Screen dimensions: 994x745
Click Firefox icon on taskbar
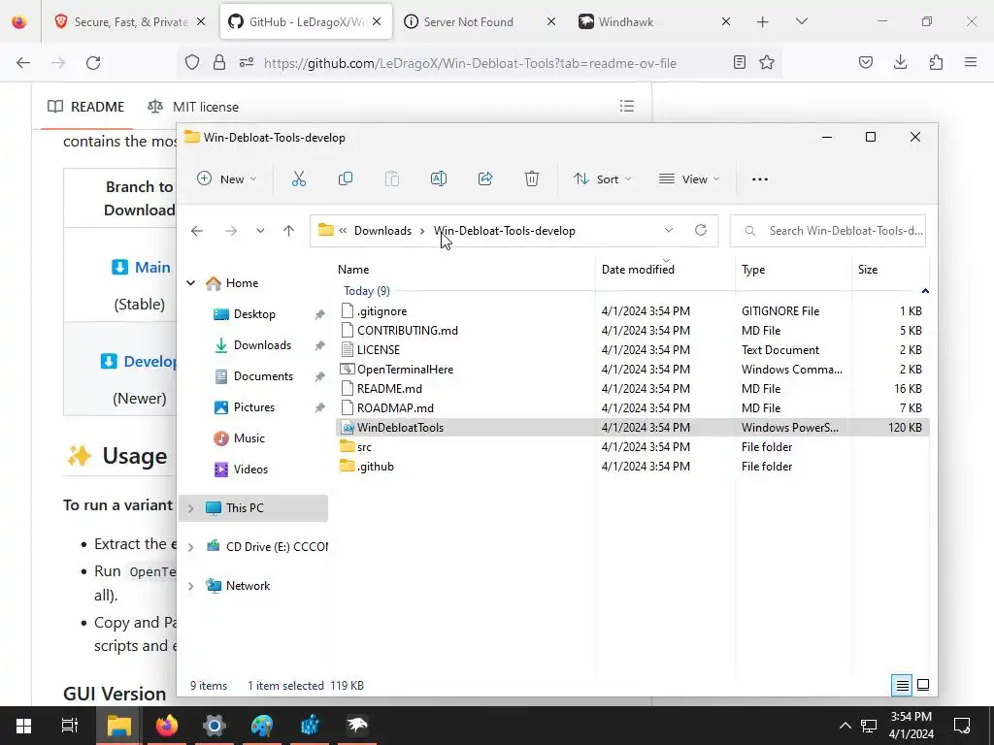(x=167, y=726)
